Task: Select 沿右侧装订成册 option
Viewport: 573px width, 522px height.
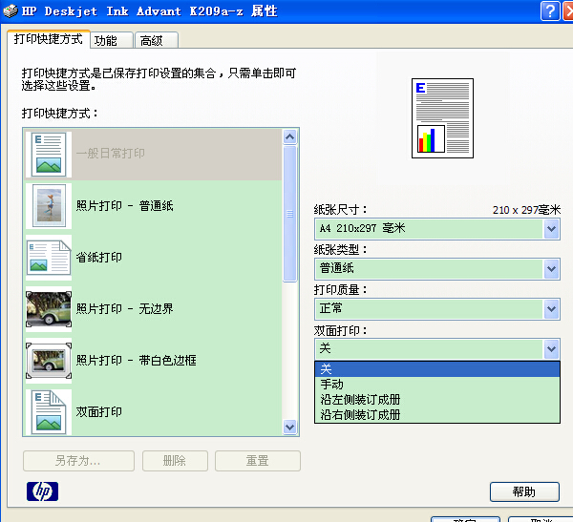Action: [360, 415]
